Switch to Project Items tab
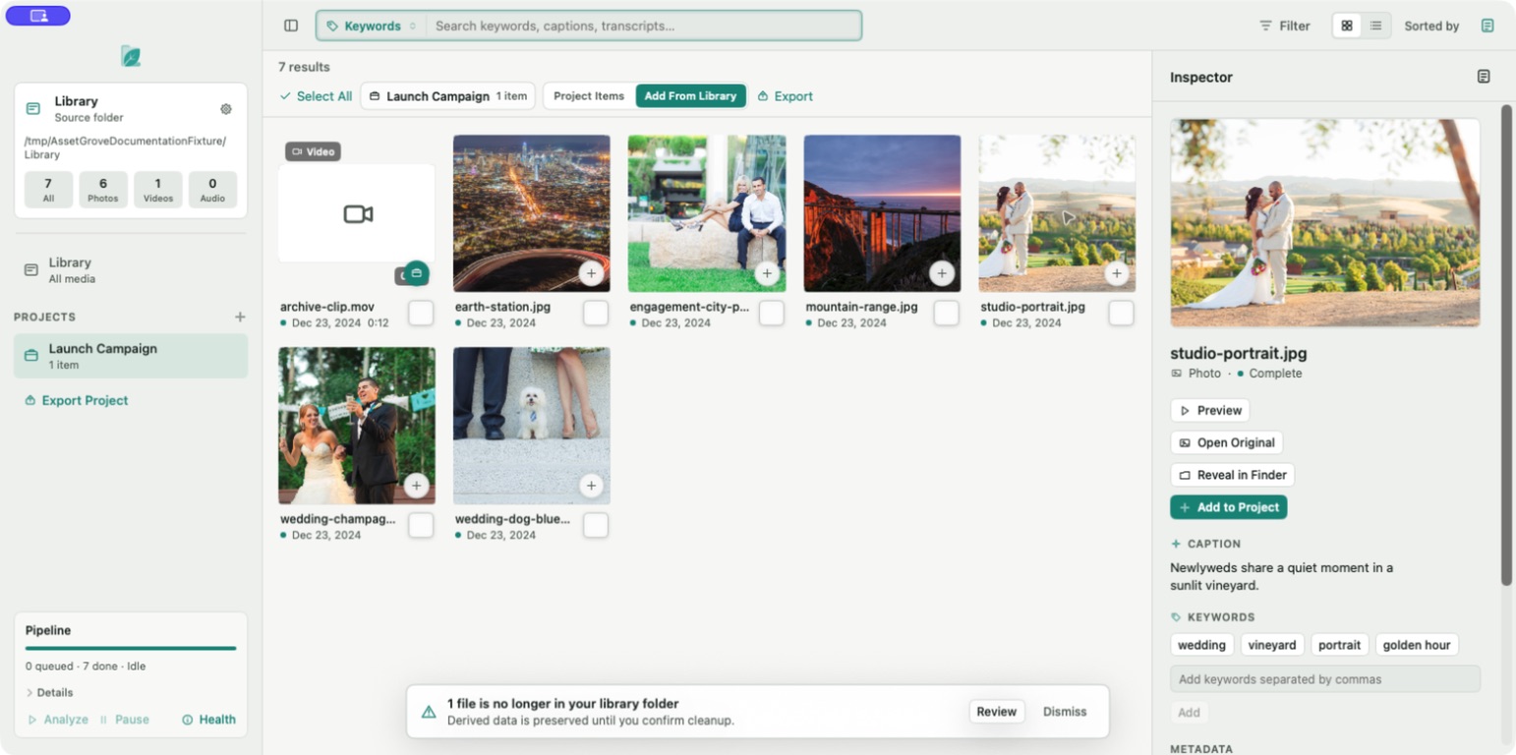 [589, 95]
